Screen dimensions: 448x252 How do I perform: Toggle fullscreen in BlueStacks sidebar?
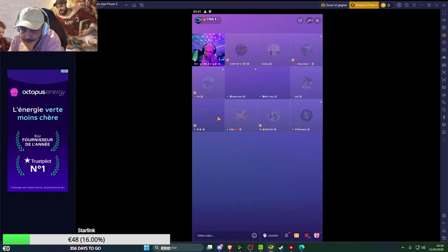pyautogui.click(x=444, y=13)
